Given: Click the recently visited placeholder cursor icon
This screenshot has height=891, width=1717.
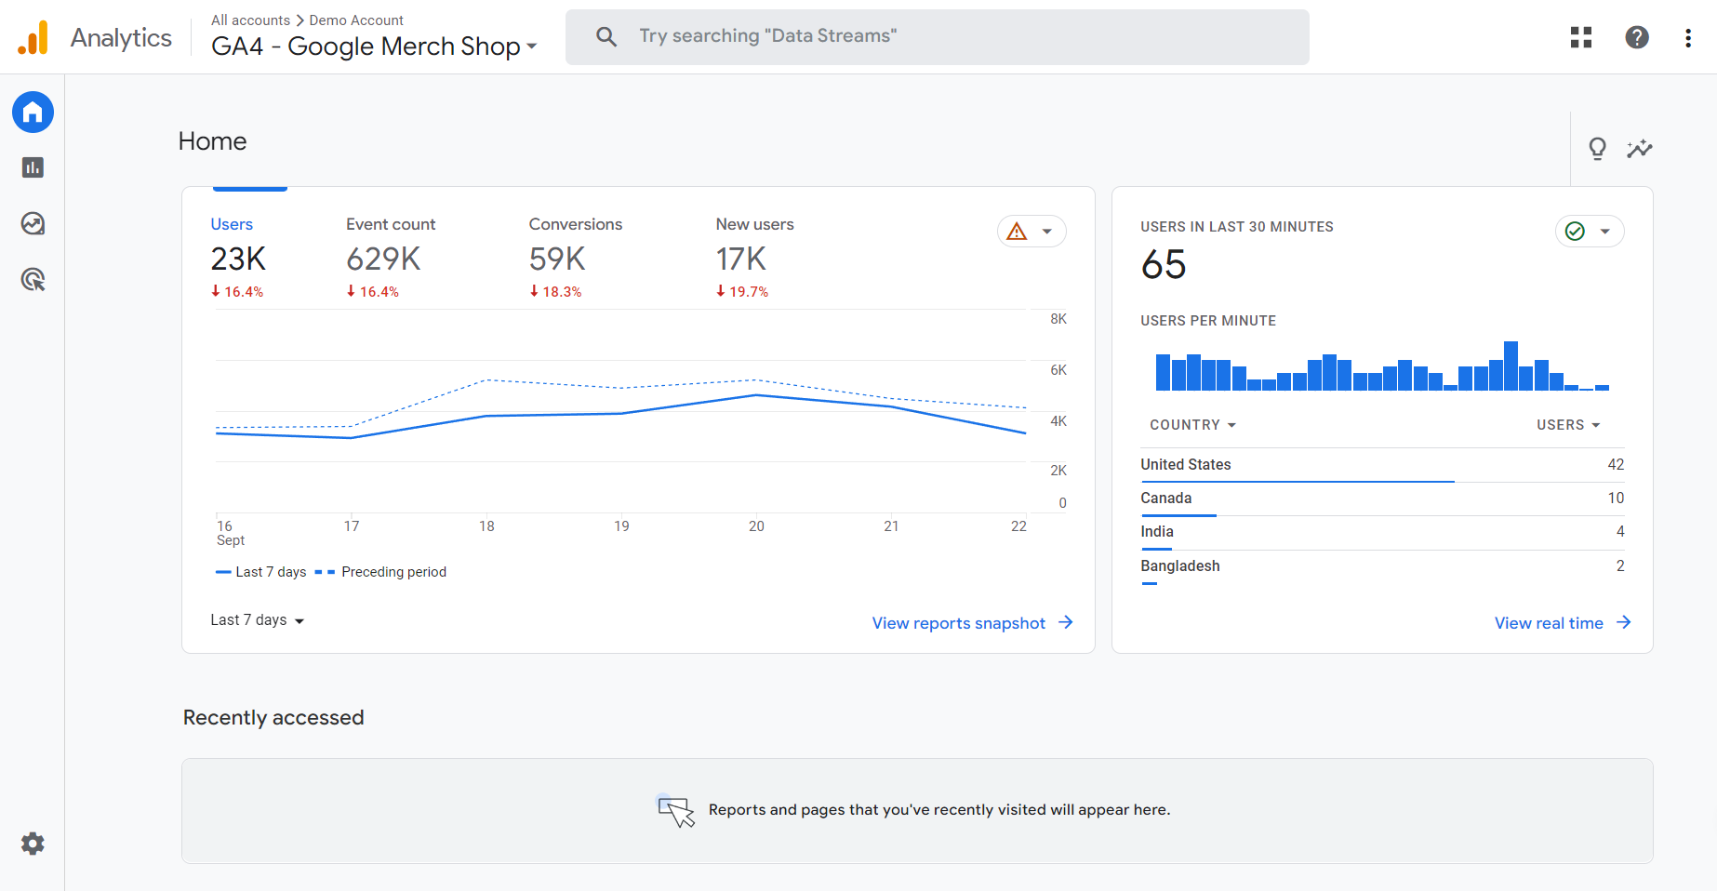Looking at the screenshot, I should coord(676,811).
